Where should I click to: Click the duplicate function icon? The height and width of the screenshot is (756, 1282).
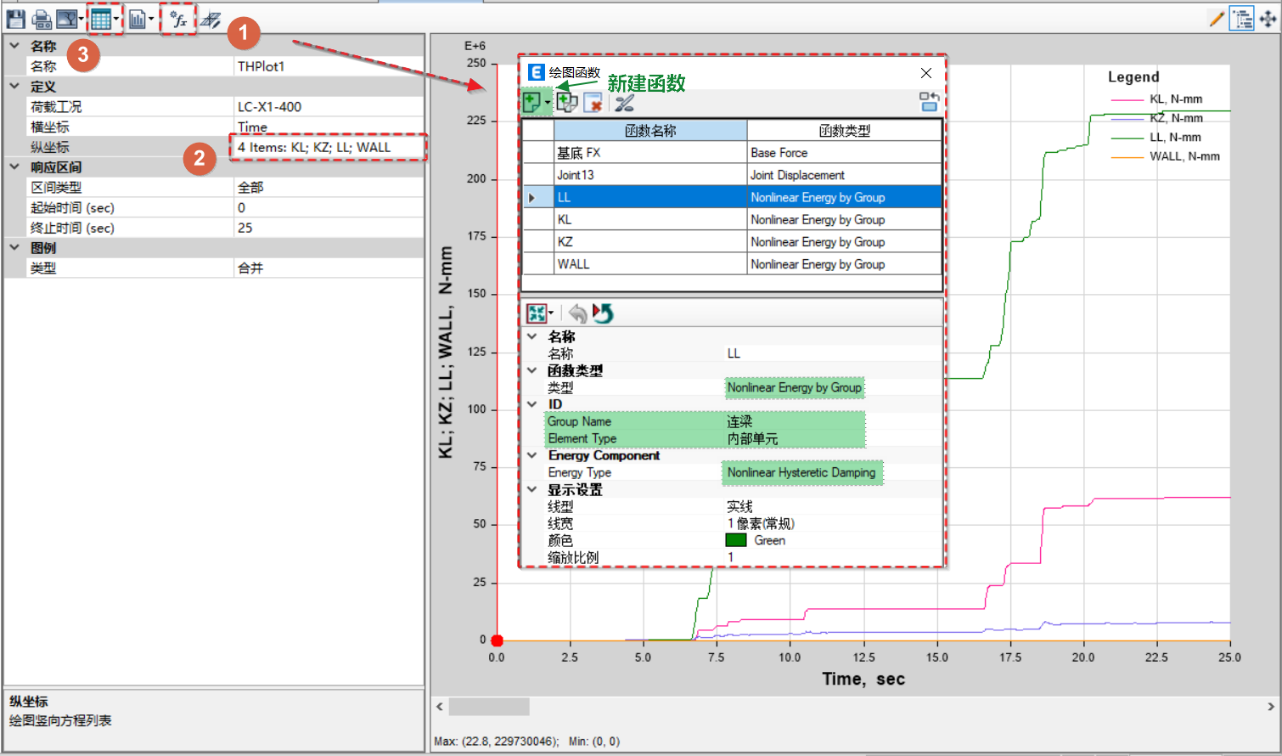click(x=567, y=103)
